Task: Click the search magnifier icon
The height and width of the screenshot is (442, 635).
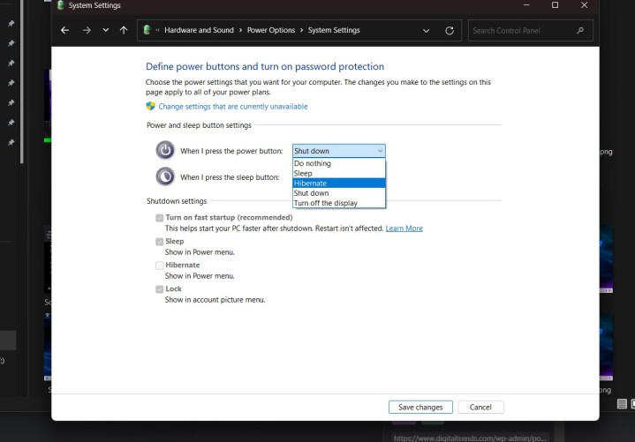Action: [x=580, y=30]
